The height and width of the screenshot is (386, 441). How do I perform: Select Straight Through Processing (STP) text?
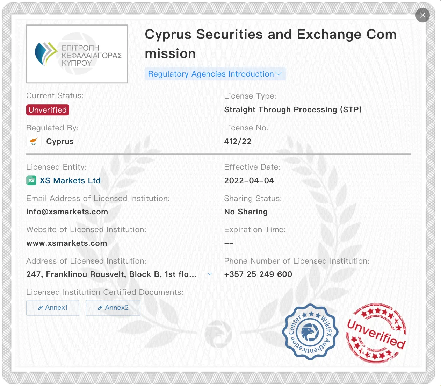[x=293, y=110]
